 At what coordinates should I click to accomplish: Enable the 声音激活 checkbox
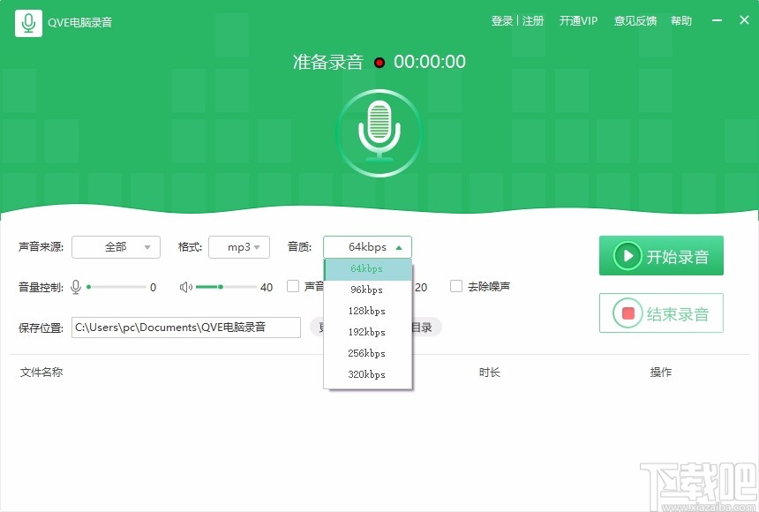point(295,286)
